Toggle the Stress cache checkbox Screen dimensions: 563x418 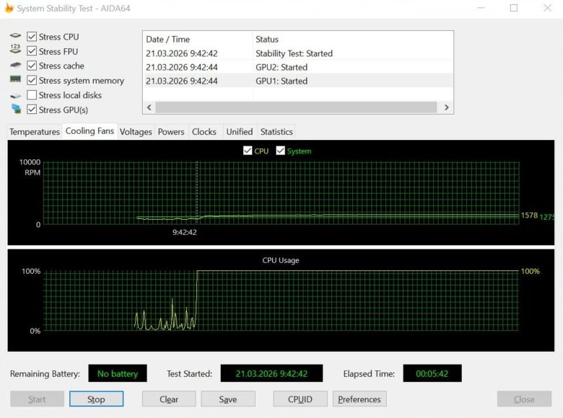tap(32, 66)
